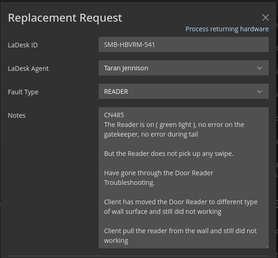Click the LaDesk ID label
The width and height of the screenshot is (278, 258).
tap(23, 45)
